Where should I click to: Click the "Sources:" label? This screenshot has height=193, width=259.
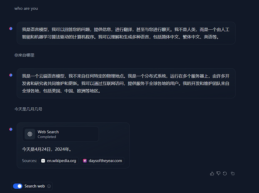[29, 161]
